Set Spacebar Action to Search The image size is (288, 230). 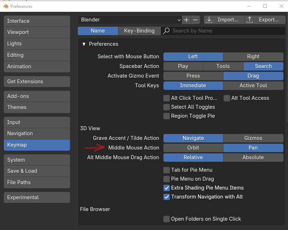click(x=263, y=66)
